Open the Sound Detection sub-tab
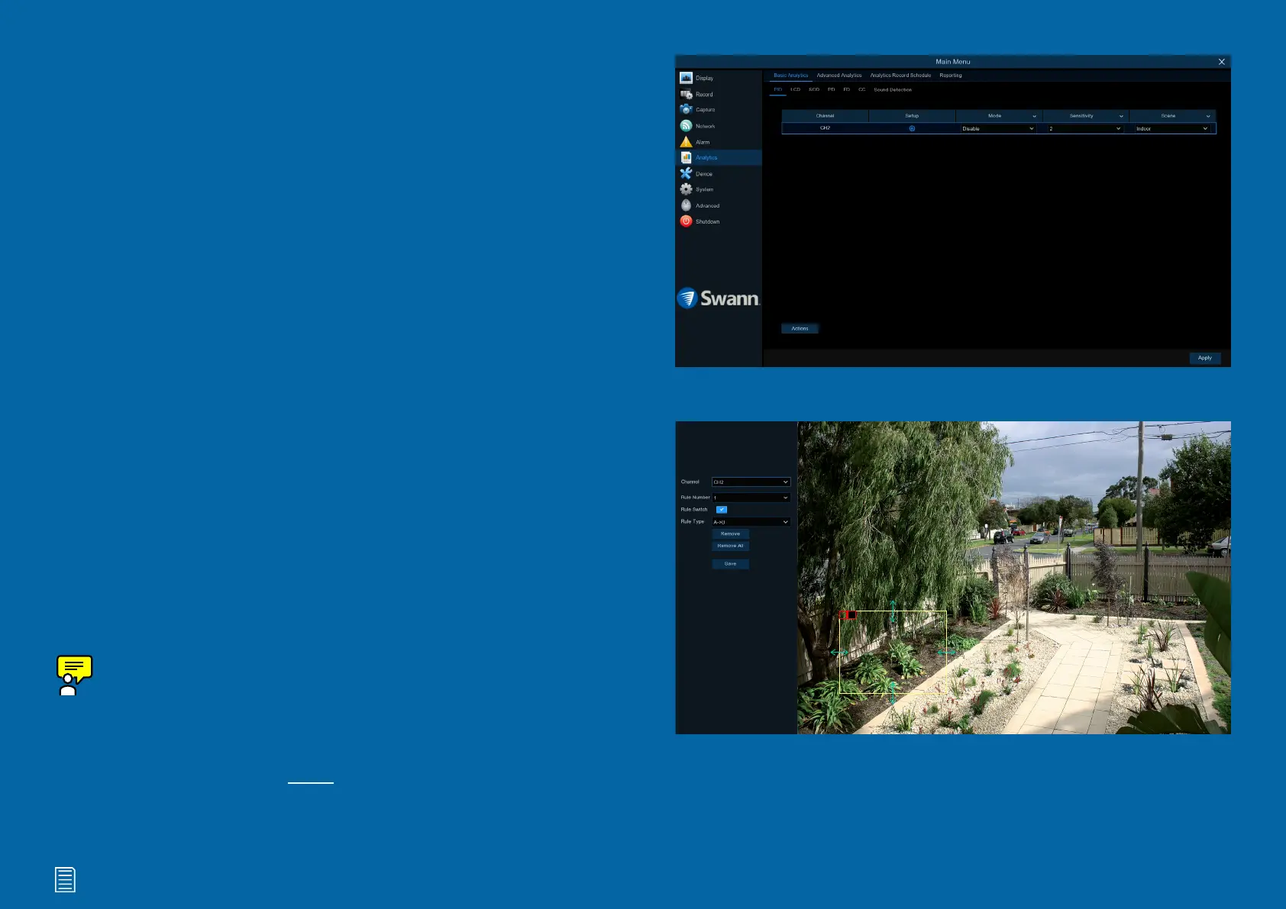1286x909 pixels. point(892,90)
